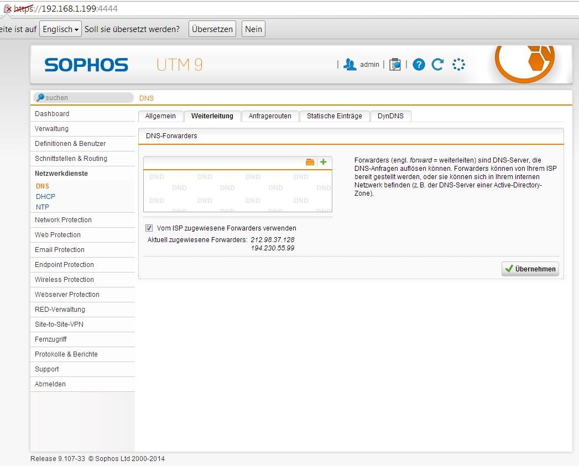Image resolution: width=579 pixels, height=466 pixels.
Task: Open DHCP under Netzwerkdienste
Action: [45, 197]
